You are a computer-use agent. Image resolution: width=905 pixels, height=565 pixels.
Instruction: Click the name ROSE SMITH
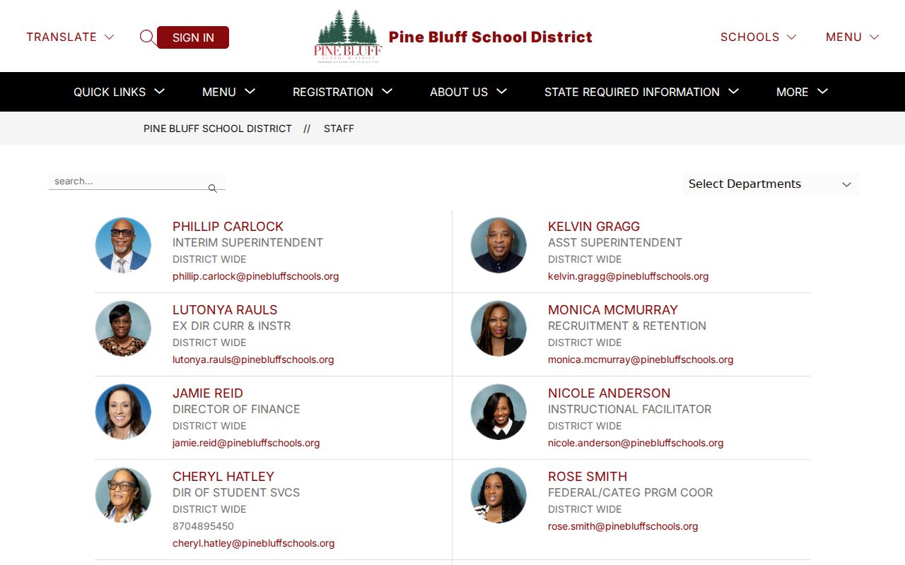pos(588,477)
